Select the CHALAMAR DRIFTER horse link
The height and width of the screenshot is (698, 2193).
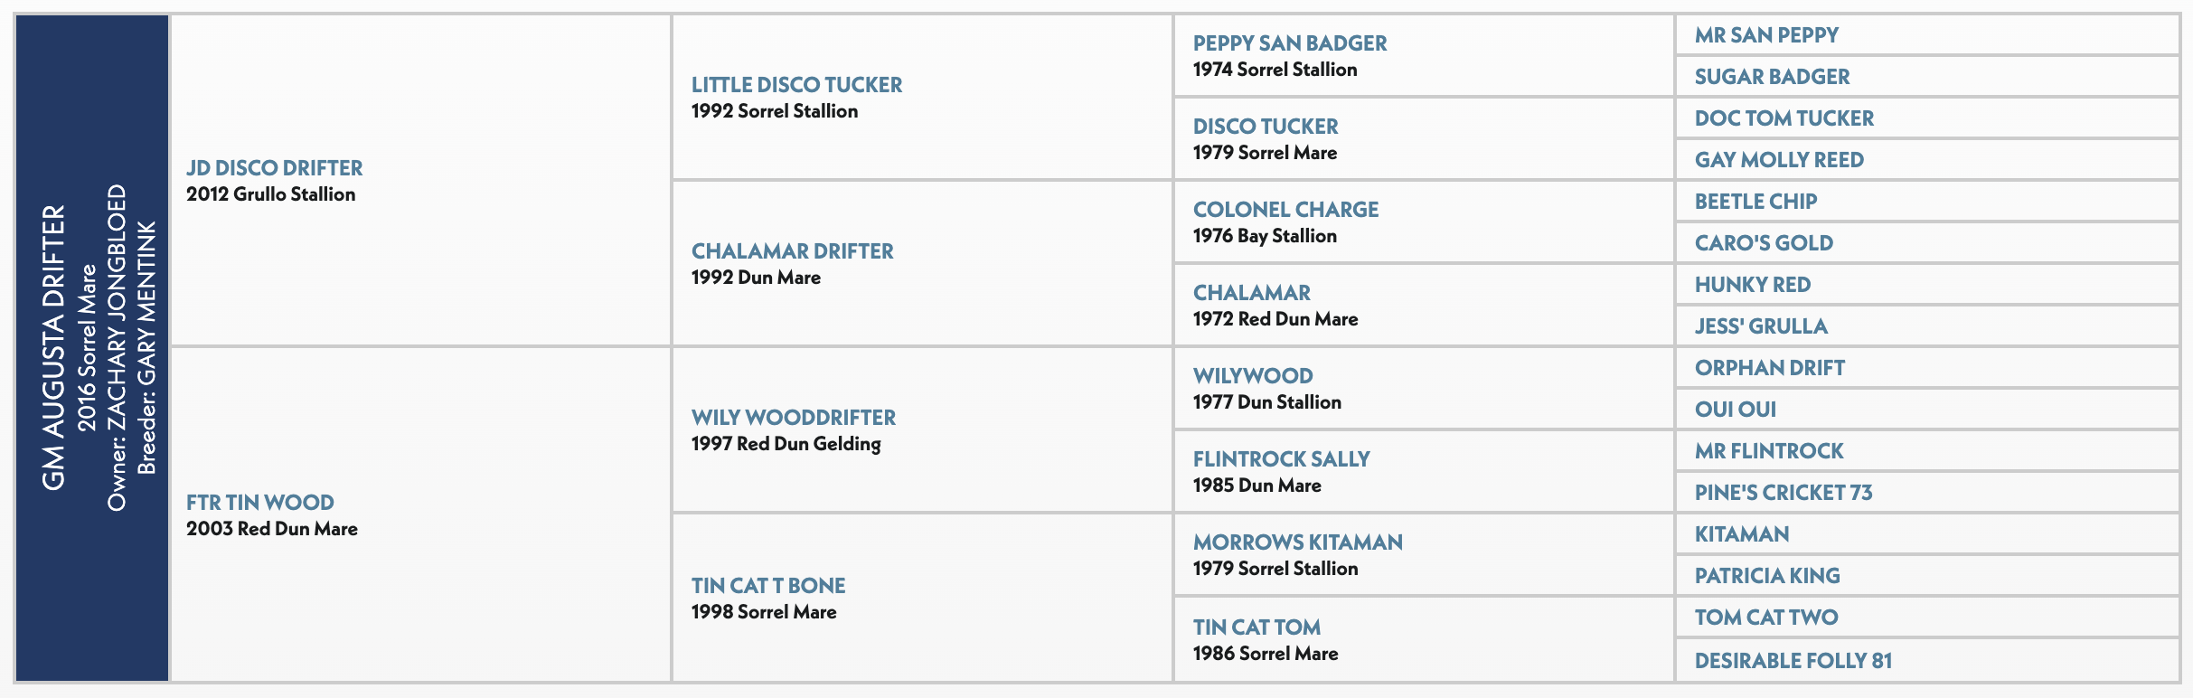point(792,251)
